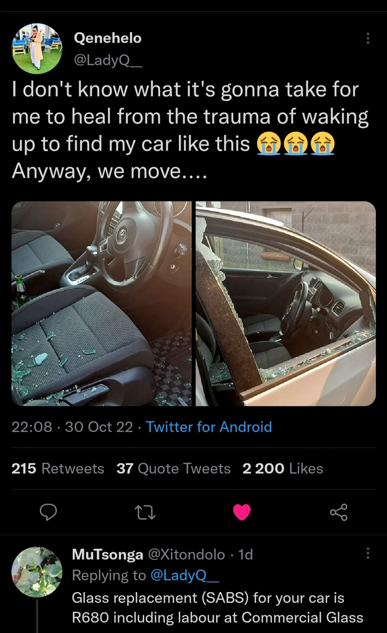Open Twitter for Android source link
This screenshot has height=633, width=387.
pos(209,427)
